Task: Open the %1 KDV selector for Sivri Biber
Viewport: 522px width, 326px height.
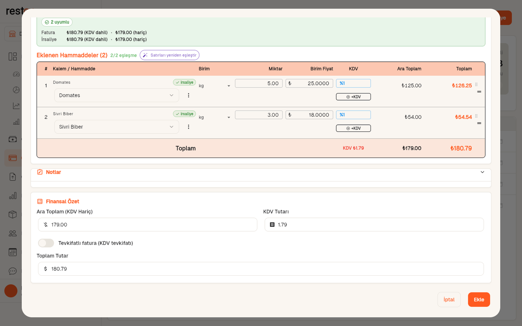Action: [353, 115]
